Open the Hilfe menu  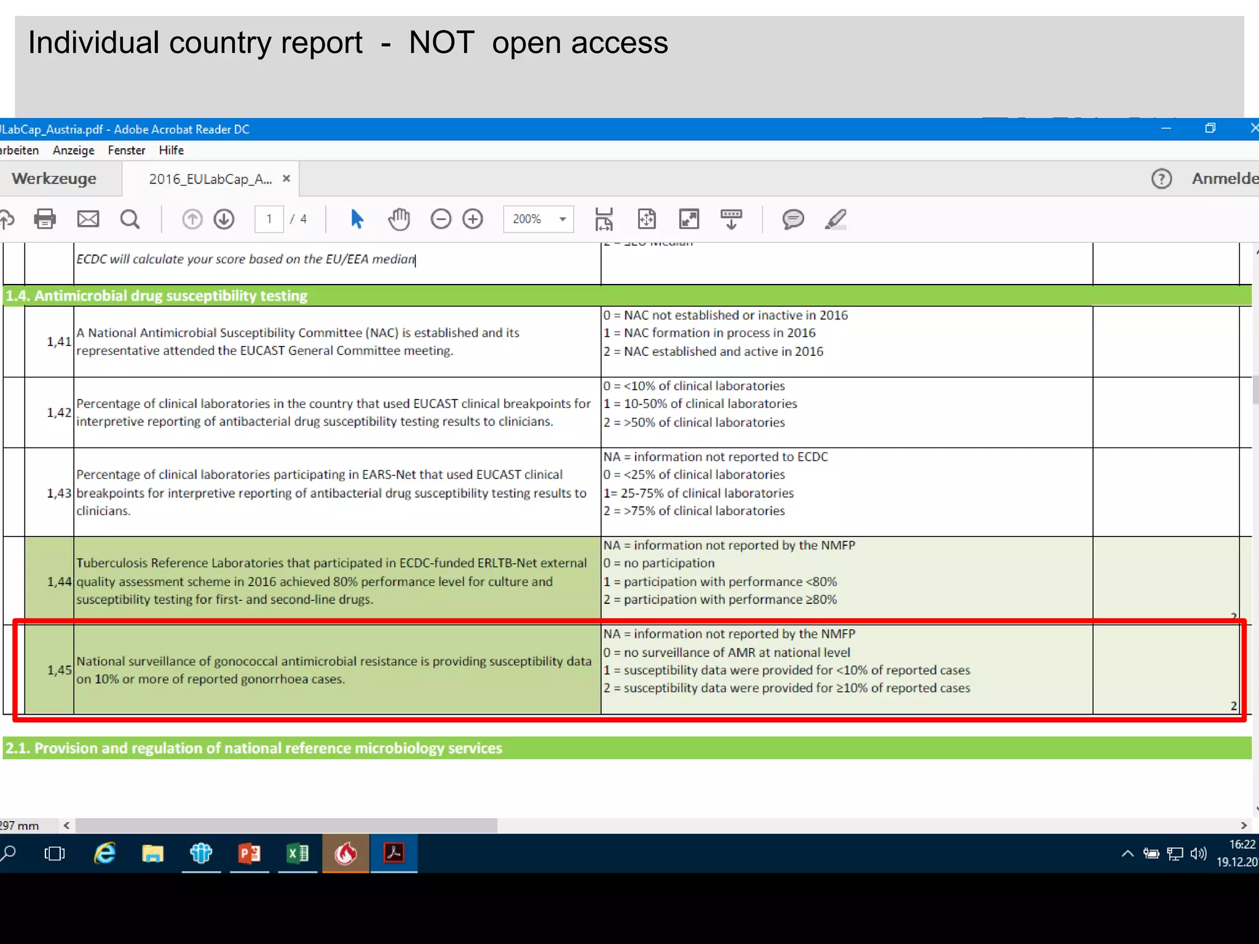pos(172,151)
